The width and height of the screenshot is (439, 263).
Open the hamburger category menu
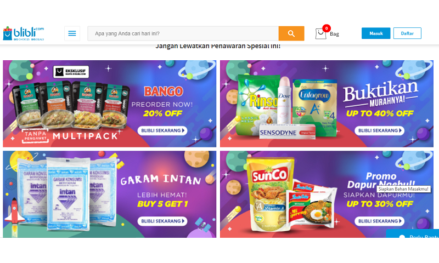click(72, 33)
